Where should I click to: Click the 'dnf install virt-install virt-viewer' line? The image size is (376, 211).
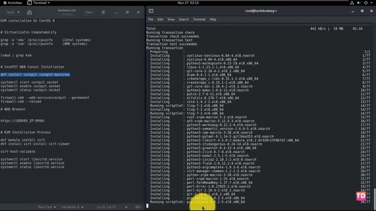point(35,144)
